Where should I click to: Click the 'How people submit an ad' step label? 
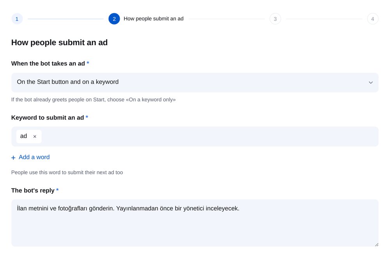[x=153, y=19]
